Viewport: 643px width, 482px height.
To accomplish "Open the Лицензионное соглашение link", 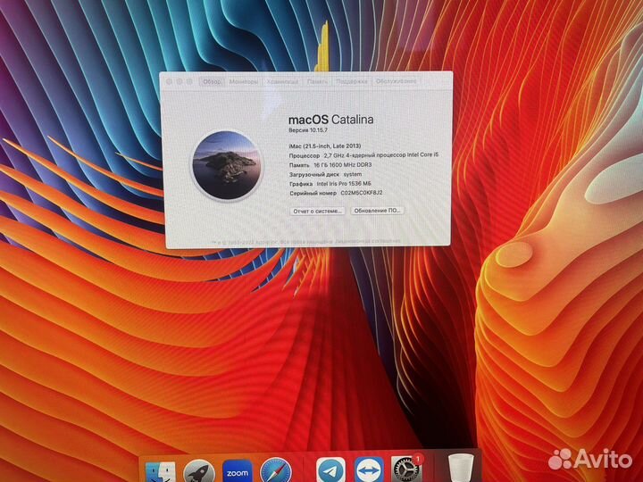I will (x=367, y=241).
